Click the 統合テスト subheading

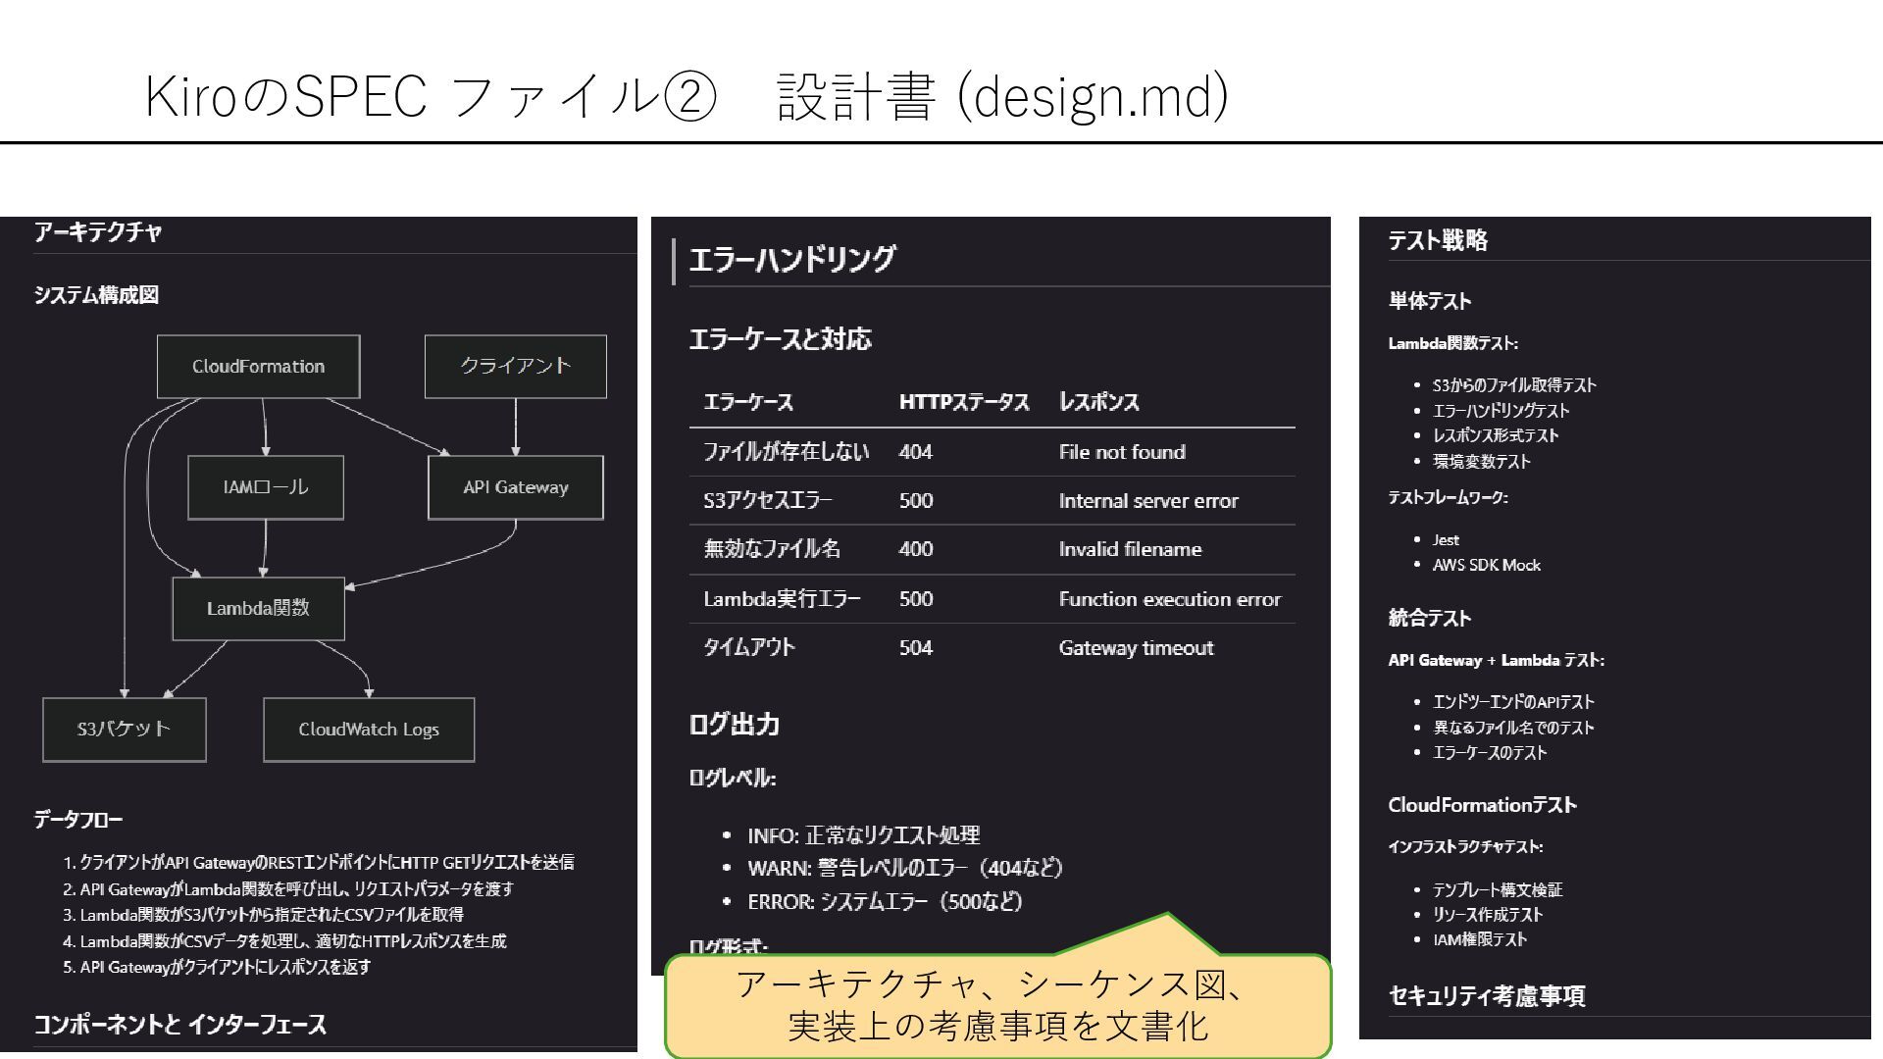pos(1430,618)
